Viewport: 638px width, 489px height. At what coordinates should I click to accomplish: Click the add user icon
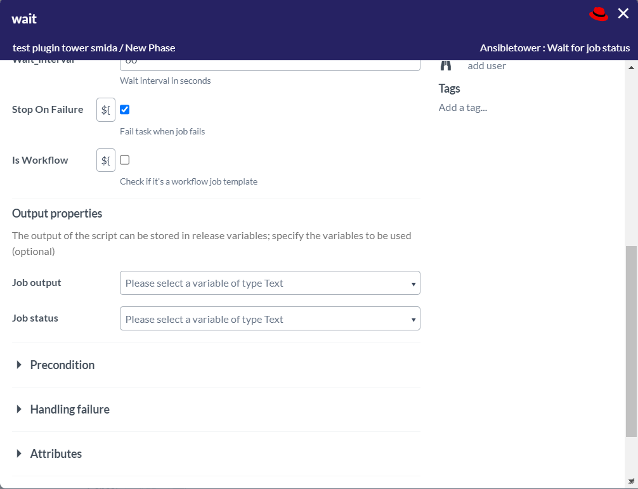point(446,64)
